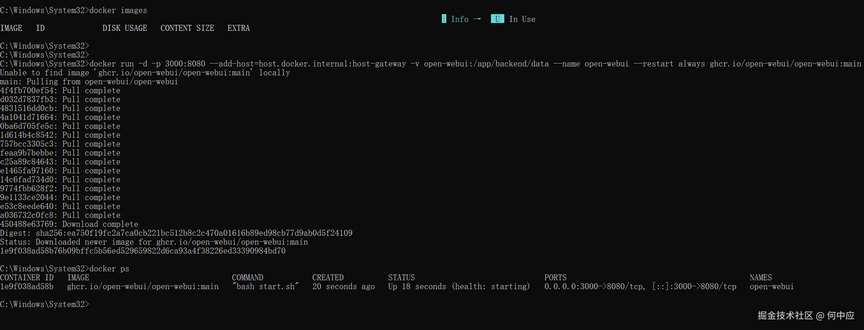Viewport: 864px width, 330px height.
Task: Click the 'U' In Use badge
Action: pyautogui.click(x=497, y=19)
